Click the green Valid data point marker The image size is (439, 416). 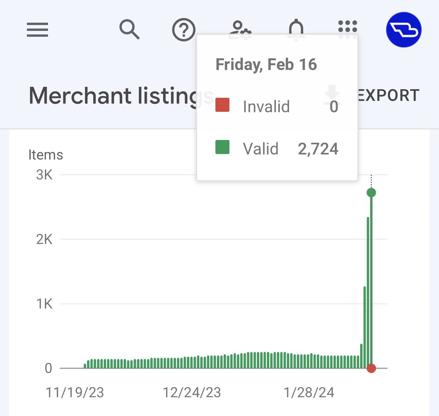(x=371, y=192)
